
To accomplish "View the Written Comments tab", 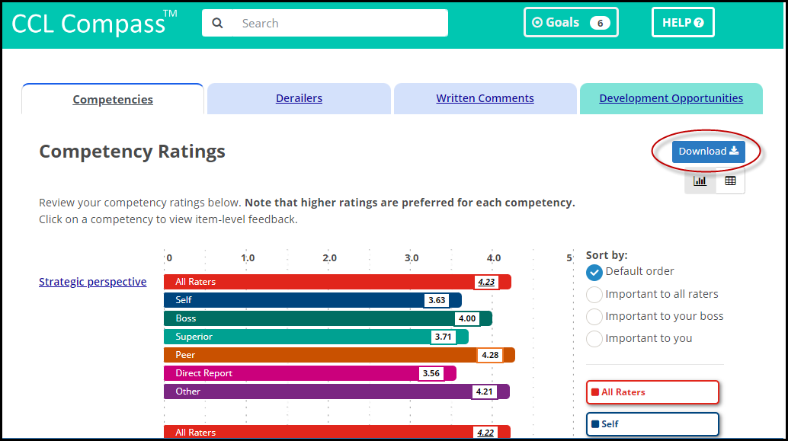I will [x=485, y=97].
